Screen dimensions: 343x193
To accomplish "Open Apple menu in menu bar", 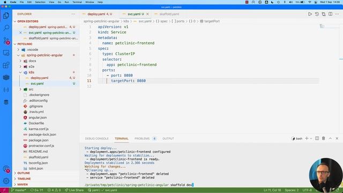I will point(5,2).
